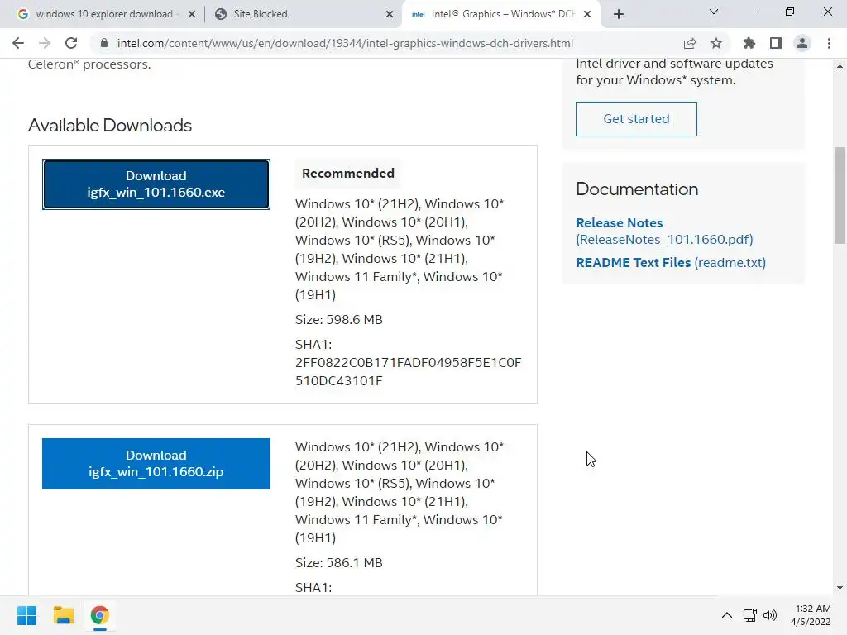
Task: Open the volume tray icon
Action: [x=770, y=615]
